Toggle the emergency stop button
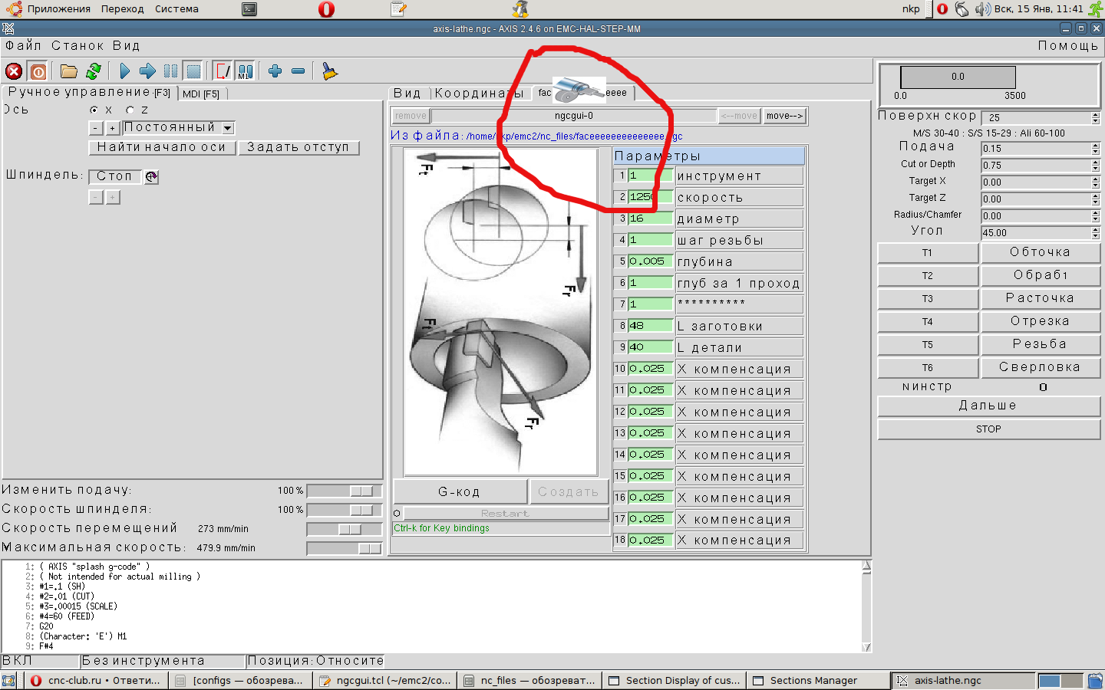The image size is (1105, 690). pyautogui.click(x=14, y=71)
